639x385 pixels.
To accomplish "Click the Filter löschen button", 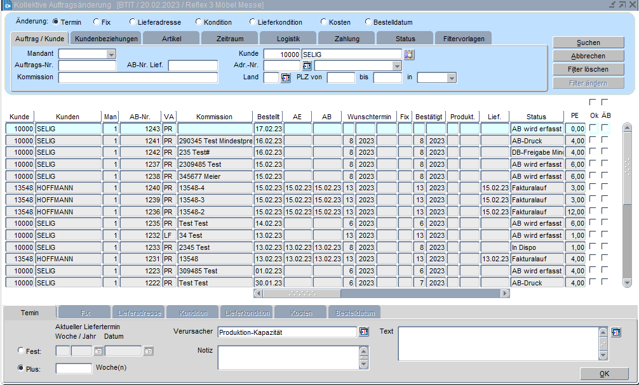I will tap(588, 70).
